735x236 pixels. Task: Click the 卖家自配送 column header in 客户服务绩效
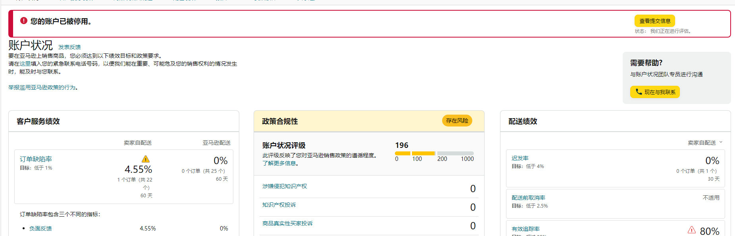click(138, 143)
